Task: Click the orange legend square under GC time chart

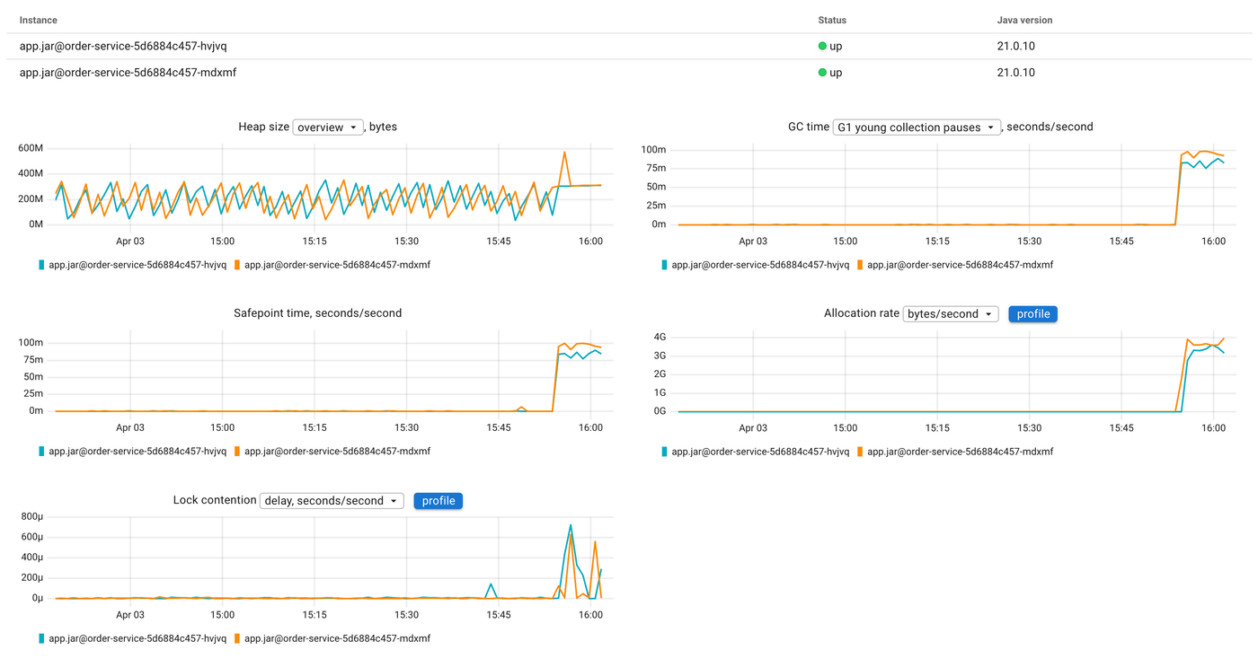Action: (x=860, y=265)
